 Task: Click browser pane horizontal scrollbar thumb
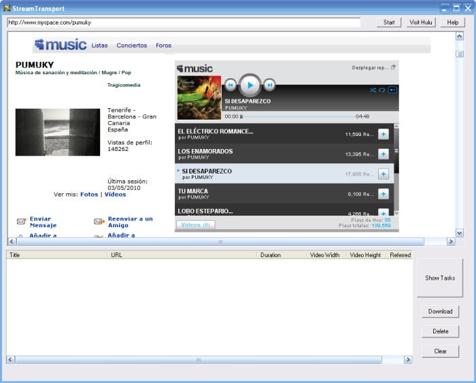tap(220, 242)
